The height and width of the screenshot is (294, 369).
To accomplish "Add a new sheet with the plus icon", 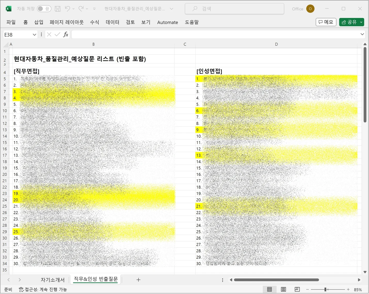I will coord(138,280).
